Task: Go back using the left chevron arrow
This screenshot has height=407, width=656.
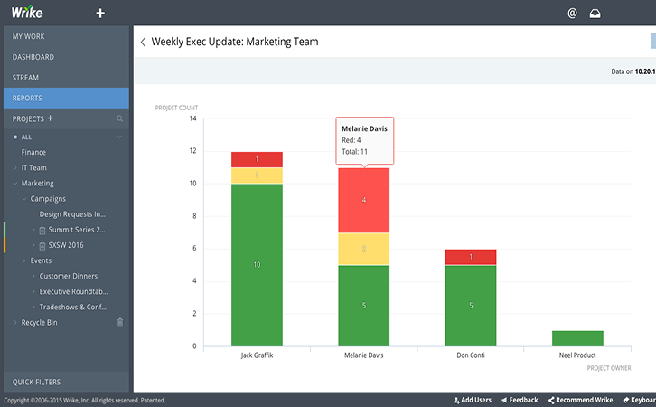Action: pos(143,42)
